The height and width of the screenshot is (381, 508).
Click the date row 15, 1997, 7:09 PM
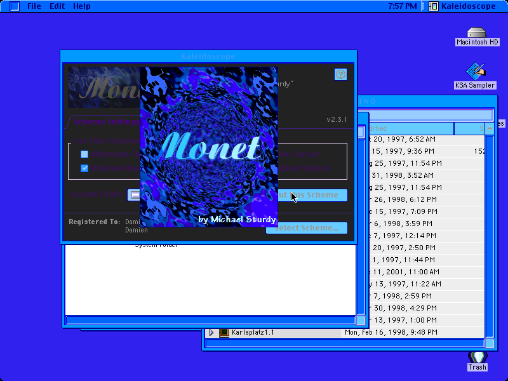pyautogui.click(x=403, y=211)
